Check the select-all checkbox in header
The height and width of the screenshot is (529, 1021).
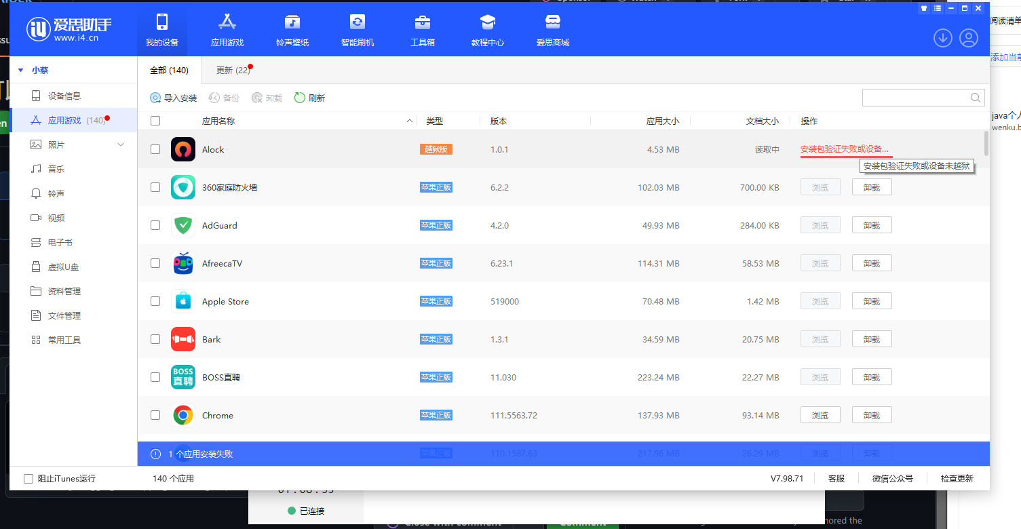[155, 120]
